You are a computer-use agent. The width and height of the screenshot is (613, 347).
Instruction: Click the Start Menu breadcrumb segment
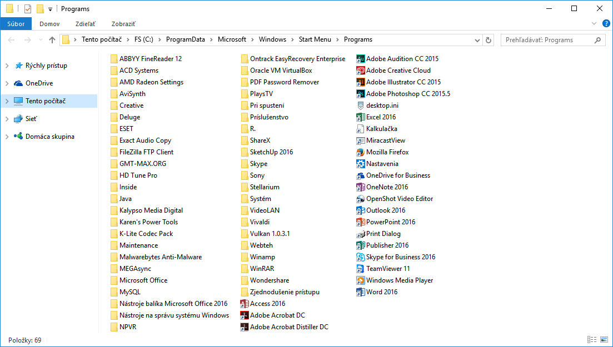(315, 40)
